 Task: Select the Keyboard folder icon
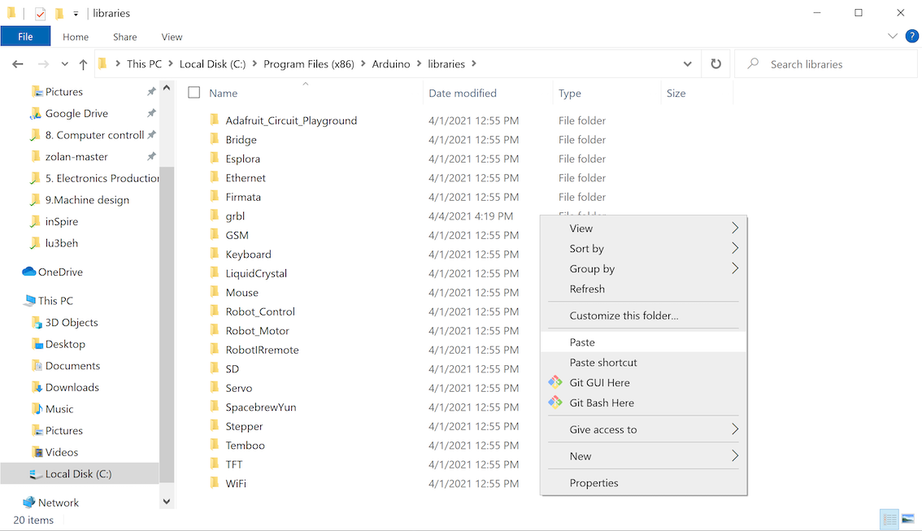215,254
